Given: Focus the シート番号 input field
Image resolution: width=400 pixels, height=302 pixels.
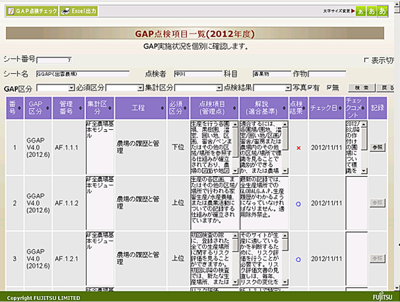Looking at the screenshot, I should pos(55,60).
